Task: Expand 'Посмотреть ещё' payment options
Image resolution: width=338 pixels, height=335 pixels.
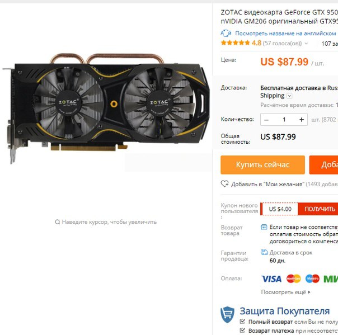Action: (285, 292)
